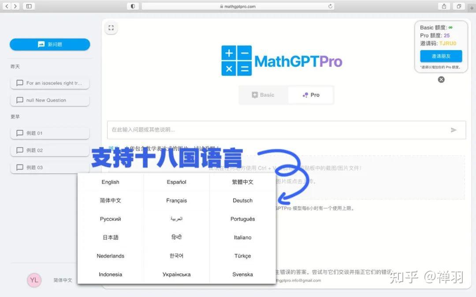Select the Deutsch language option
This screenshot has width=476, height=297.
pos(242,200)
